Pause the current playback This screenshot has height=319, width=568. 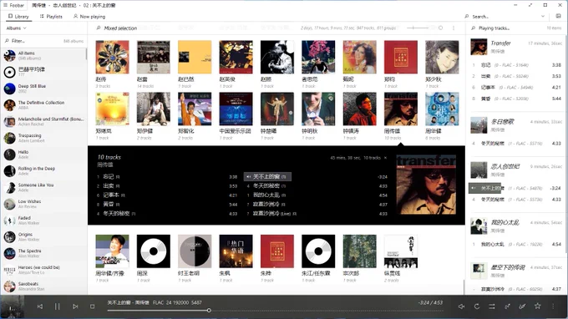(x=58, y=306)
